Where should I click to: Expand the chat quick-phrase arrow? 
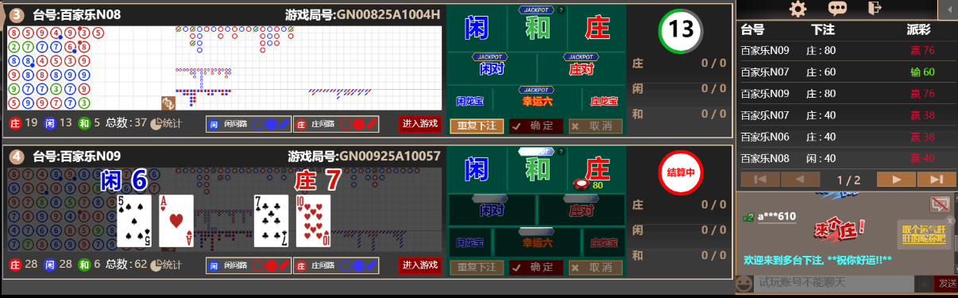(924, 283)
